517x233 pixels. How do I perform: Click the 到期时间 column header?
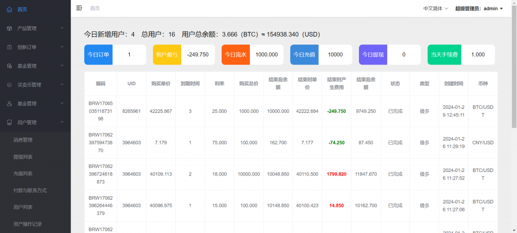pos(190,84)
